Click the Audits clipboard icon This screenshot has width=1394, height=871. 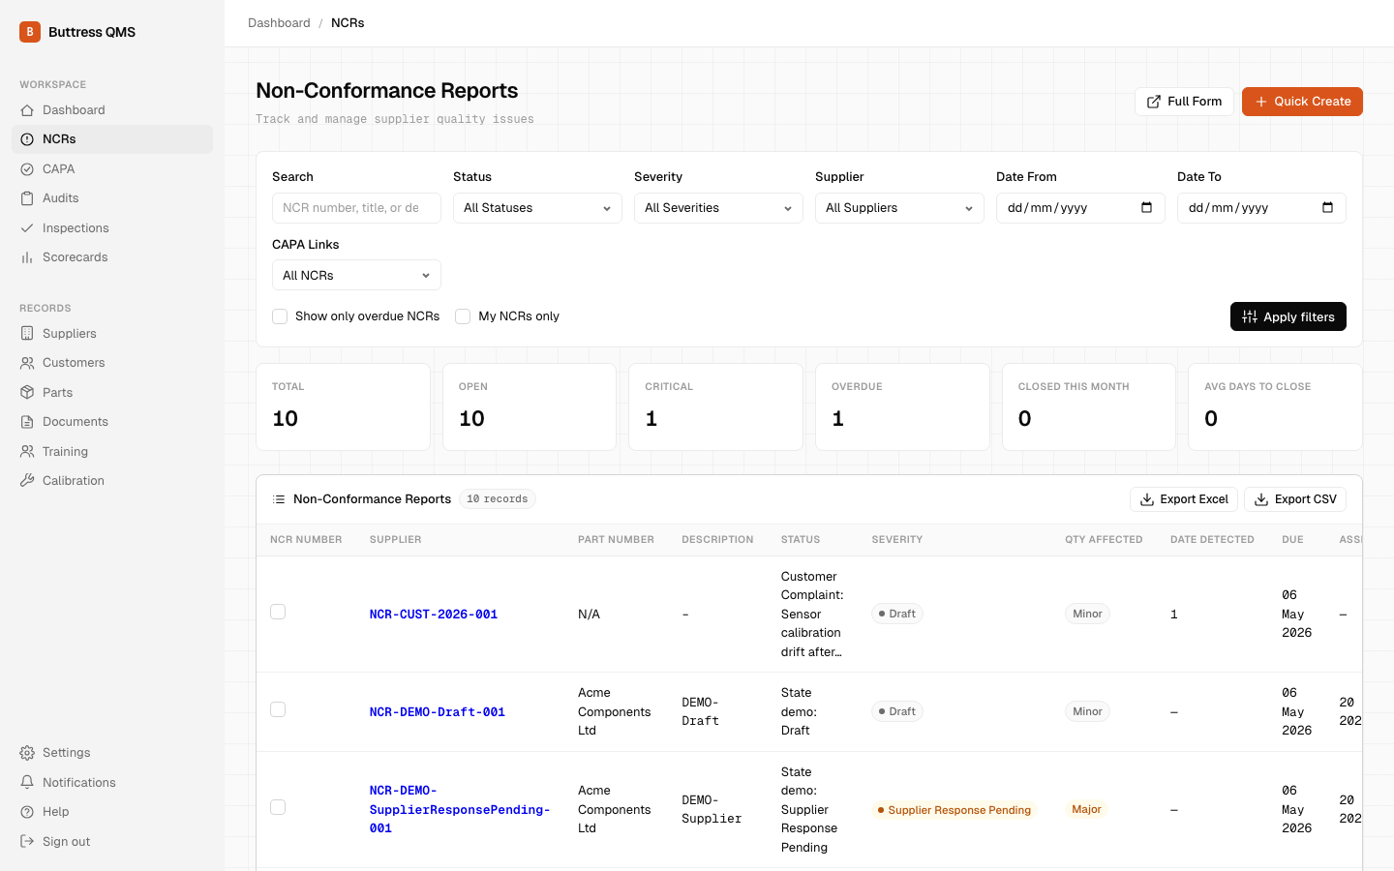(x=27, y=198)
